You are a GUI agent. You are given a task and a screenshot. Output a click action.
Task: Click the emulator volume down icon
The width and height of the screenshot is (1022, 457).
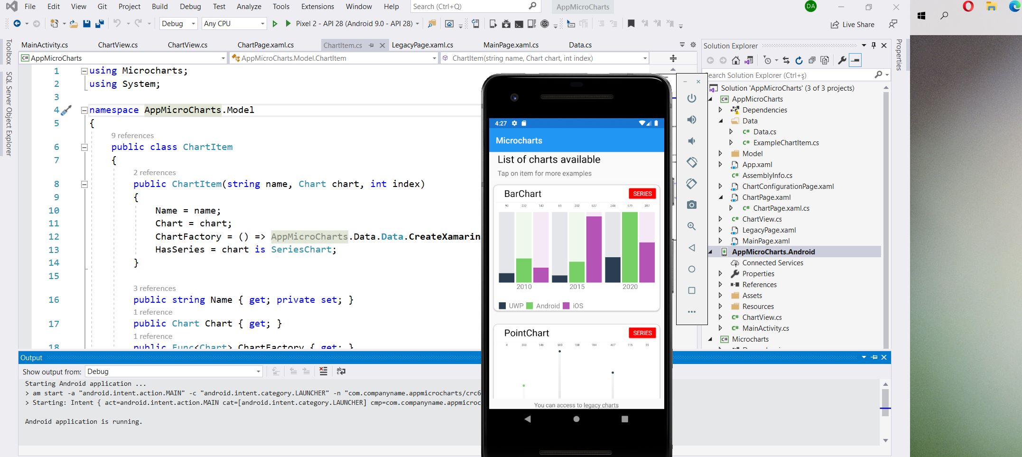click(692, 141)
